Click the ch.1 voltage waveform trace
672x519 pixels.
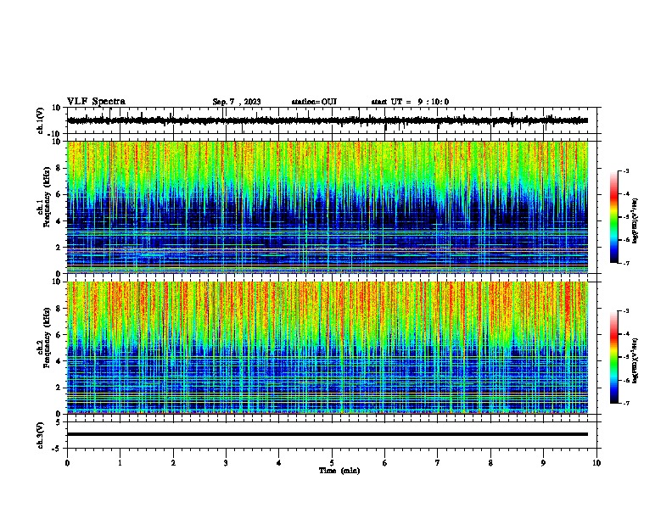tap(328, 120)
